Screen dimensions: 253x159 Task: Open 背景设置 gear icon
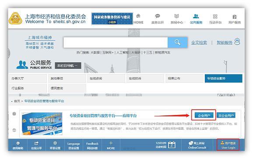pyautogui.click(x=55, y=143)
